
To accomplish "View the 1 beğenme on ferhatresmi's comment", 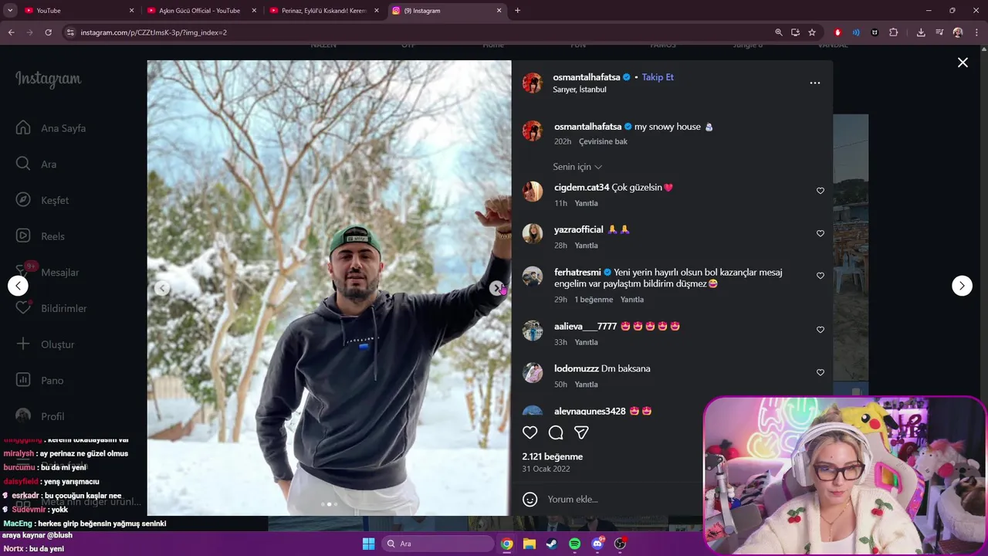I will [x=594, y=300].
